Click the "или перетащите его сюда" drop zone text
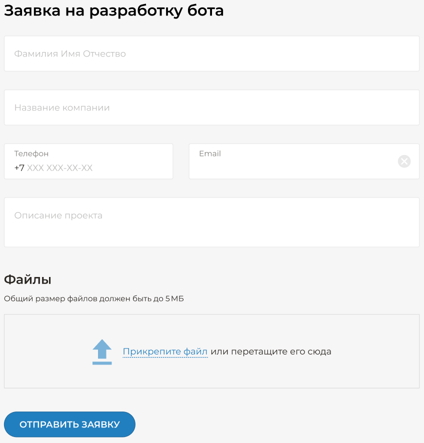This screenshot has height=443, width=424. click(271, 351)
